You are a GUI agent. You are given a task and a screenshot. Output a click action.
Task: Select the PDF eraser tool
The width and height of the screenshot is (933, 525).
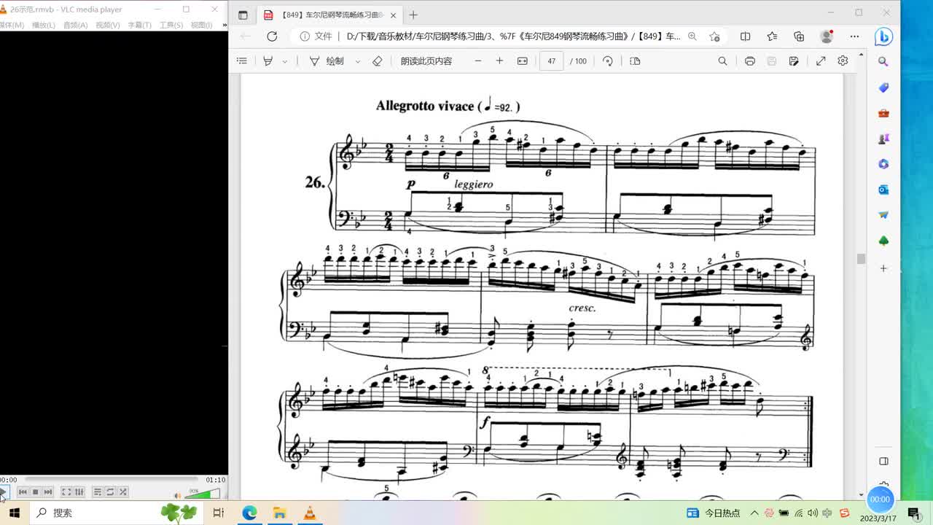pyautogui.click(x=377, y=61)
